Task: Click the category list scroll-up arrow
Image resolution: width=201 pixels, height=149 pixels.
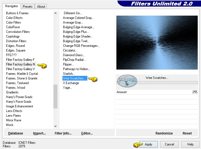Action: [55, 13]
